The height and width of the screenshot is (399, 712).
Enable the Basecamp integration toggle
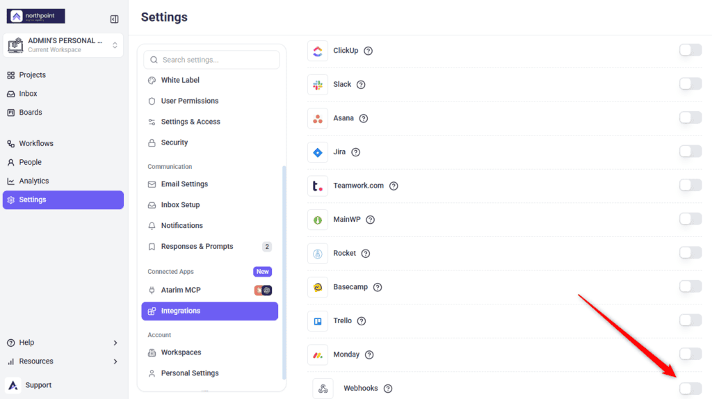pyautogui.click(x=690, y=286)
